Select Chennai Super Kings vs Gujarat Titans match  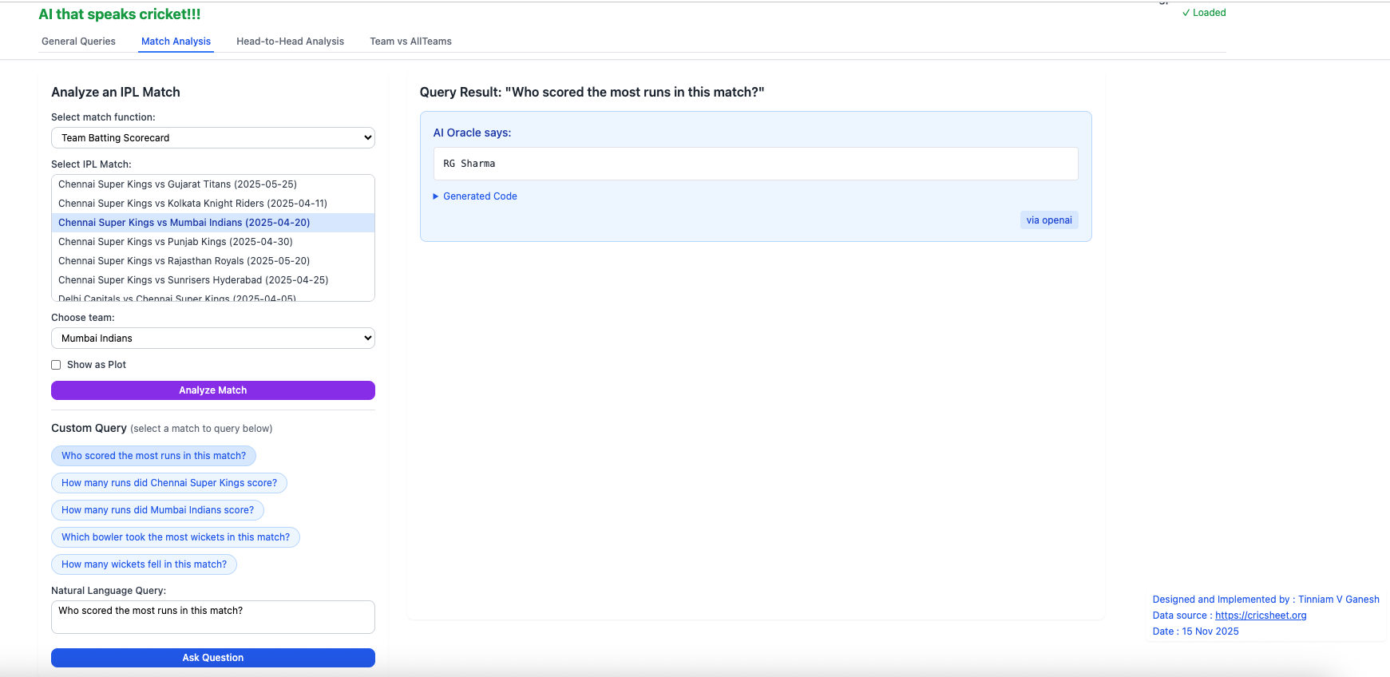(177, 184)
